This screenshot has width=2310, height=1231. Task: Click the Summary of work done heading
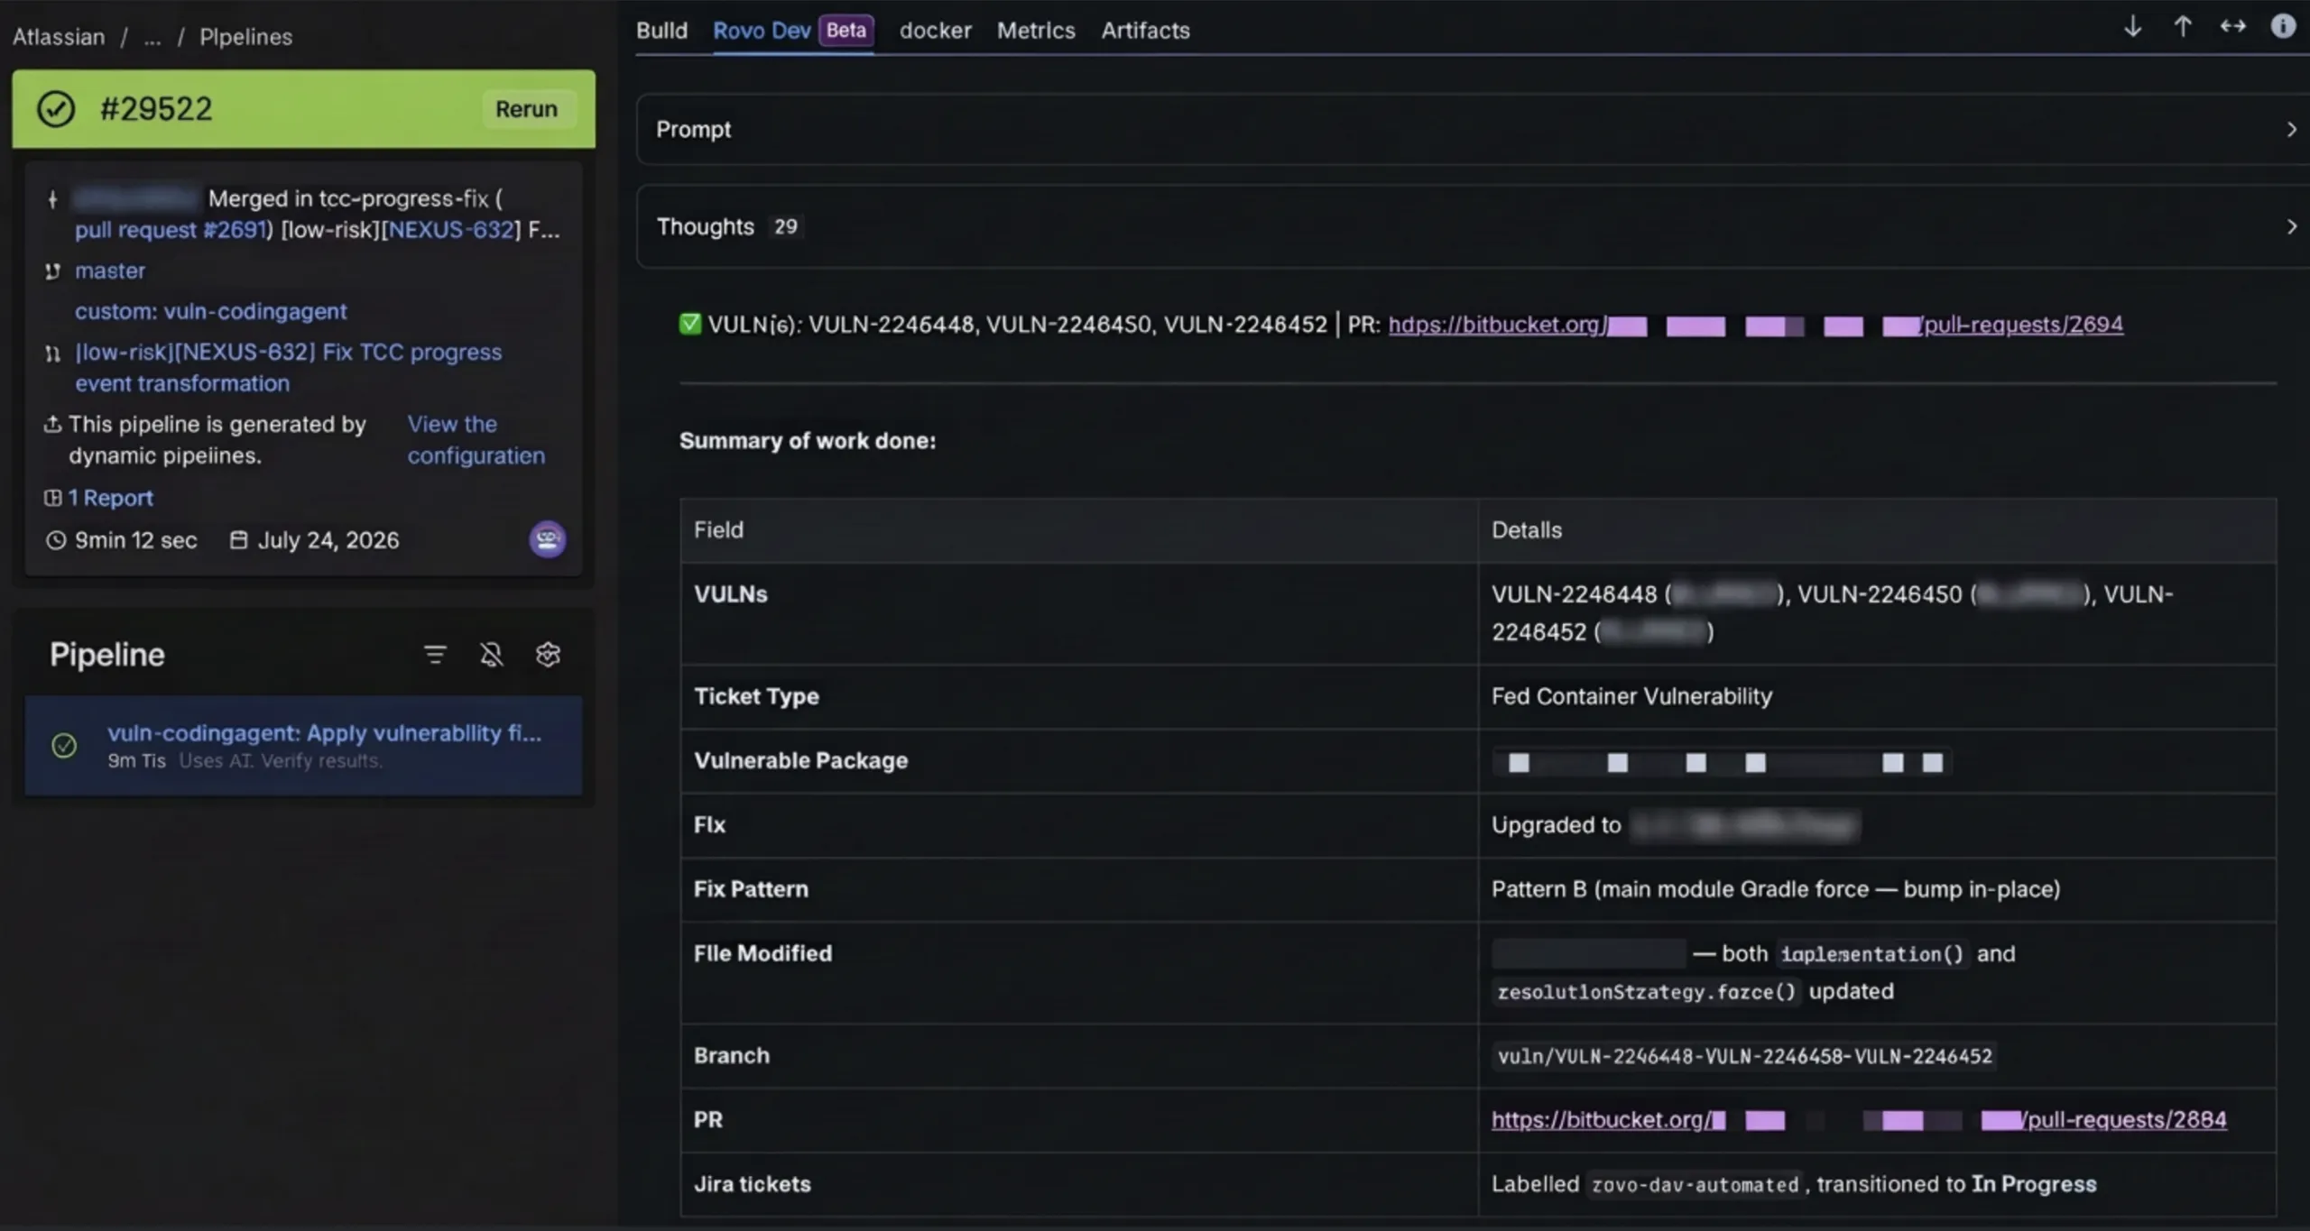click(808, 441)
